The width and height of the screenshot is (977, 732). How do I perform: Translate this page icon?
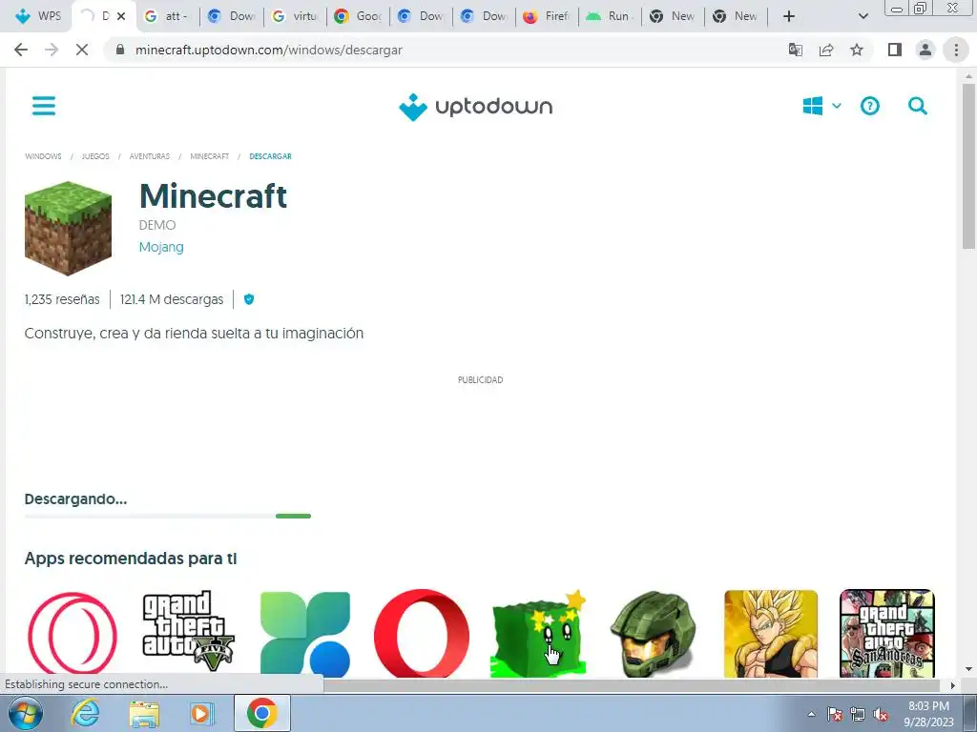pyautogui.click(x=796, y=50)
